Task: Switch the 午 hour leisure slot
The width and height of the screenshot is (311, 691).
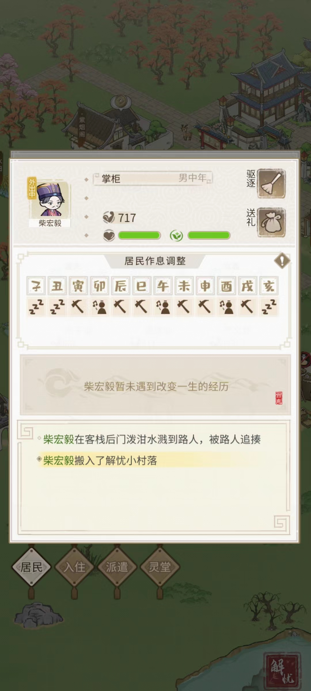Action: coord(163,307)
